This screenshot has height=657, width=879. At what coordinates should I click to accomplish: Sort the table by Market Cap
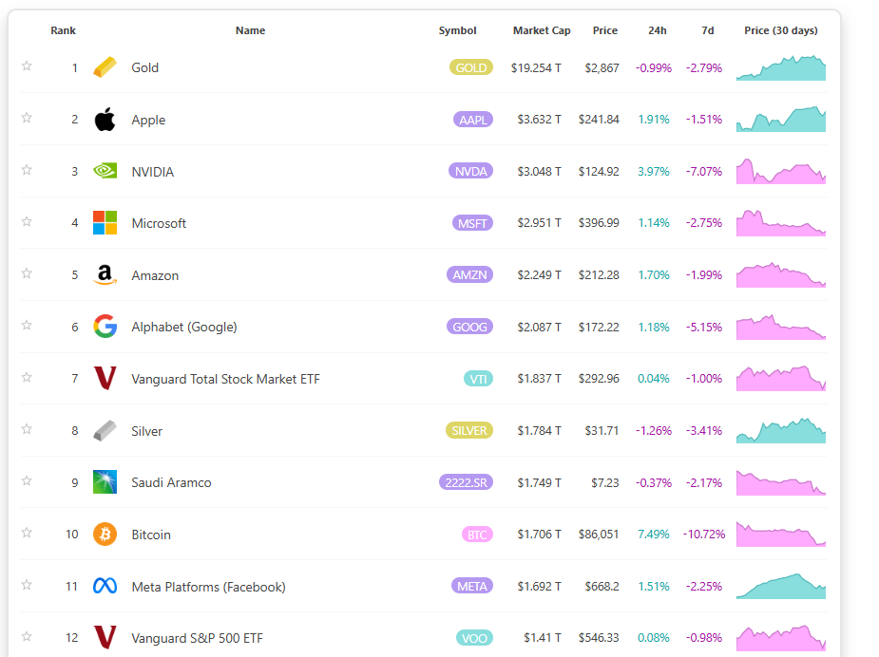tap(542, 30)
